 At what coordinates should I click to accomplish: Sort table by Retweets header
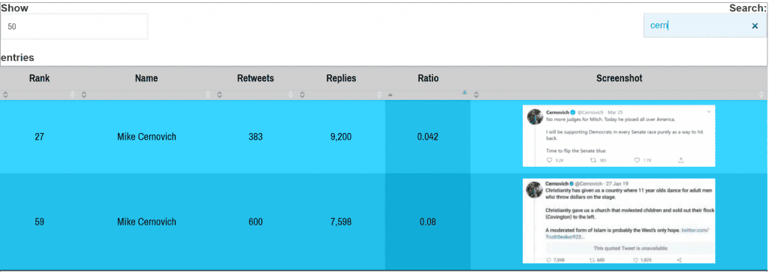click(x=255, y=78)
